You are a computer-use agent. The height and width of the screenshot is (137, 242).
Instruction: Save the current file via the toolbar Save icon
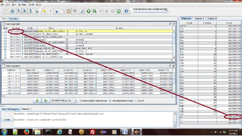click(18, 11)
